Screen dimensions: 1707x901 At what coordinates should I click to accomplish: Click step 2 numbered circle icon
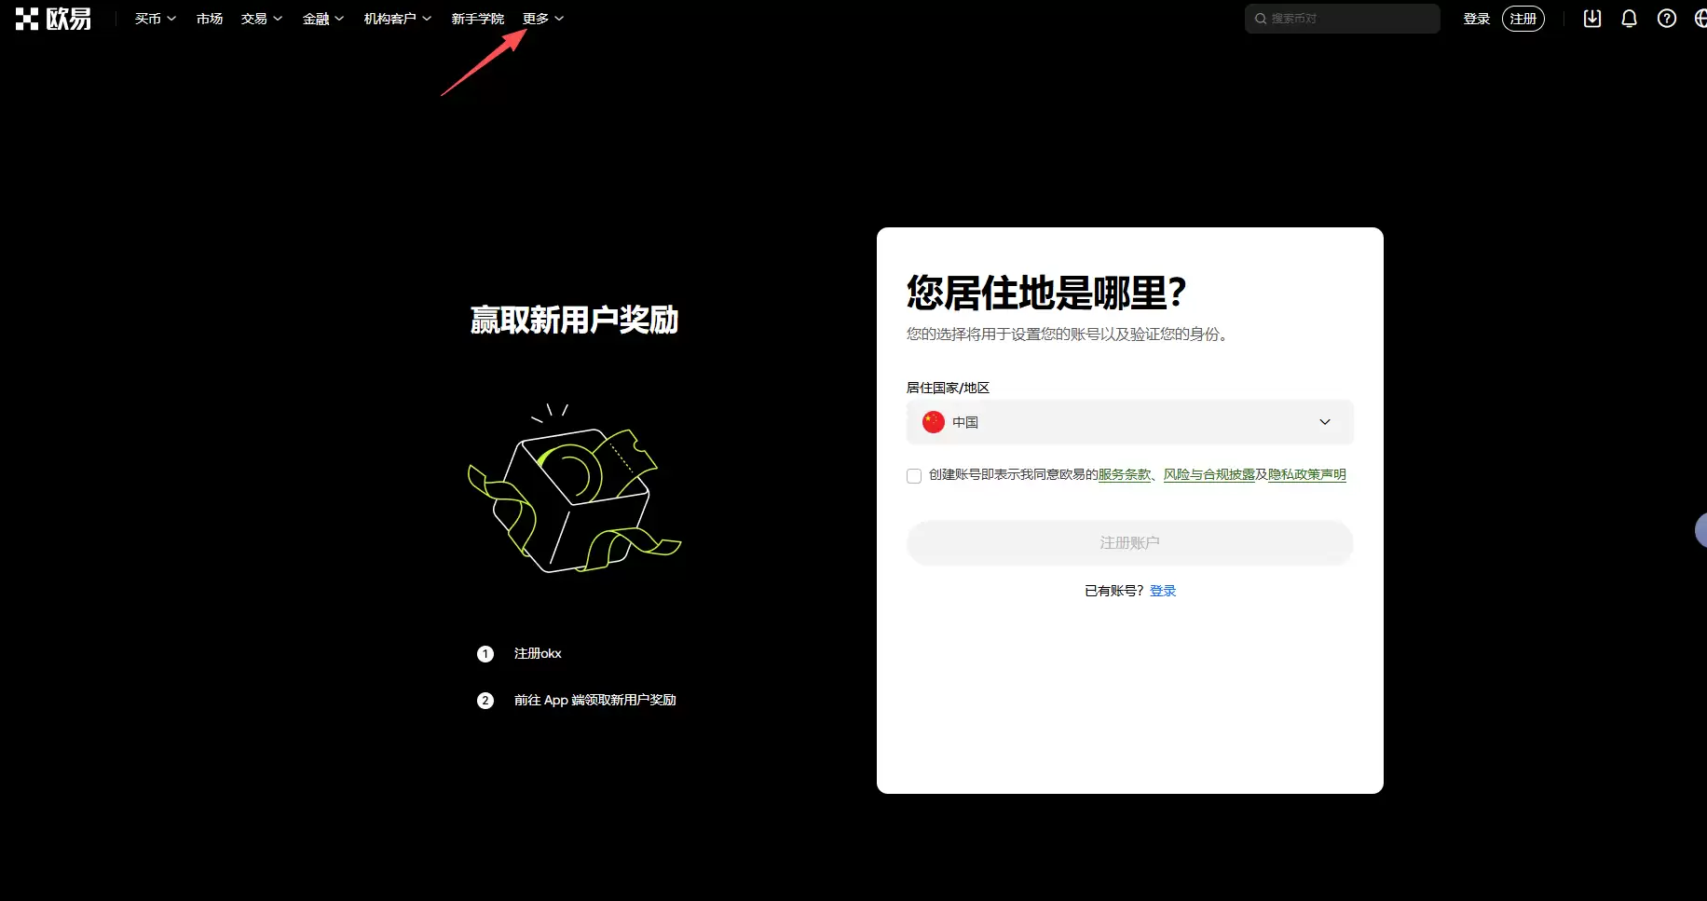485,700
